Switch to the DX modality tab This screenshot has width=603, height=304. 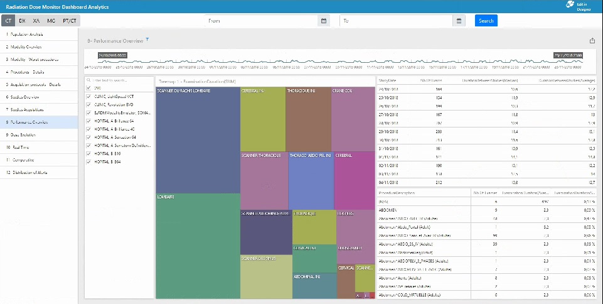click(x=22, y=21)
